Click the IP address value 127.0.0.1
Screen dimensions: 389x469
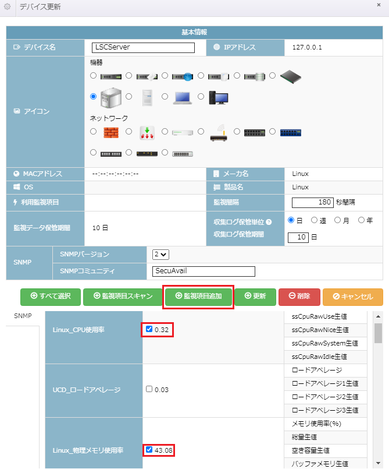(x=307, y=47)
